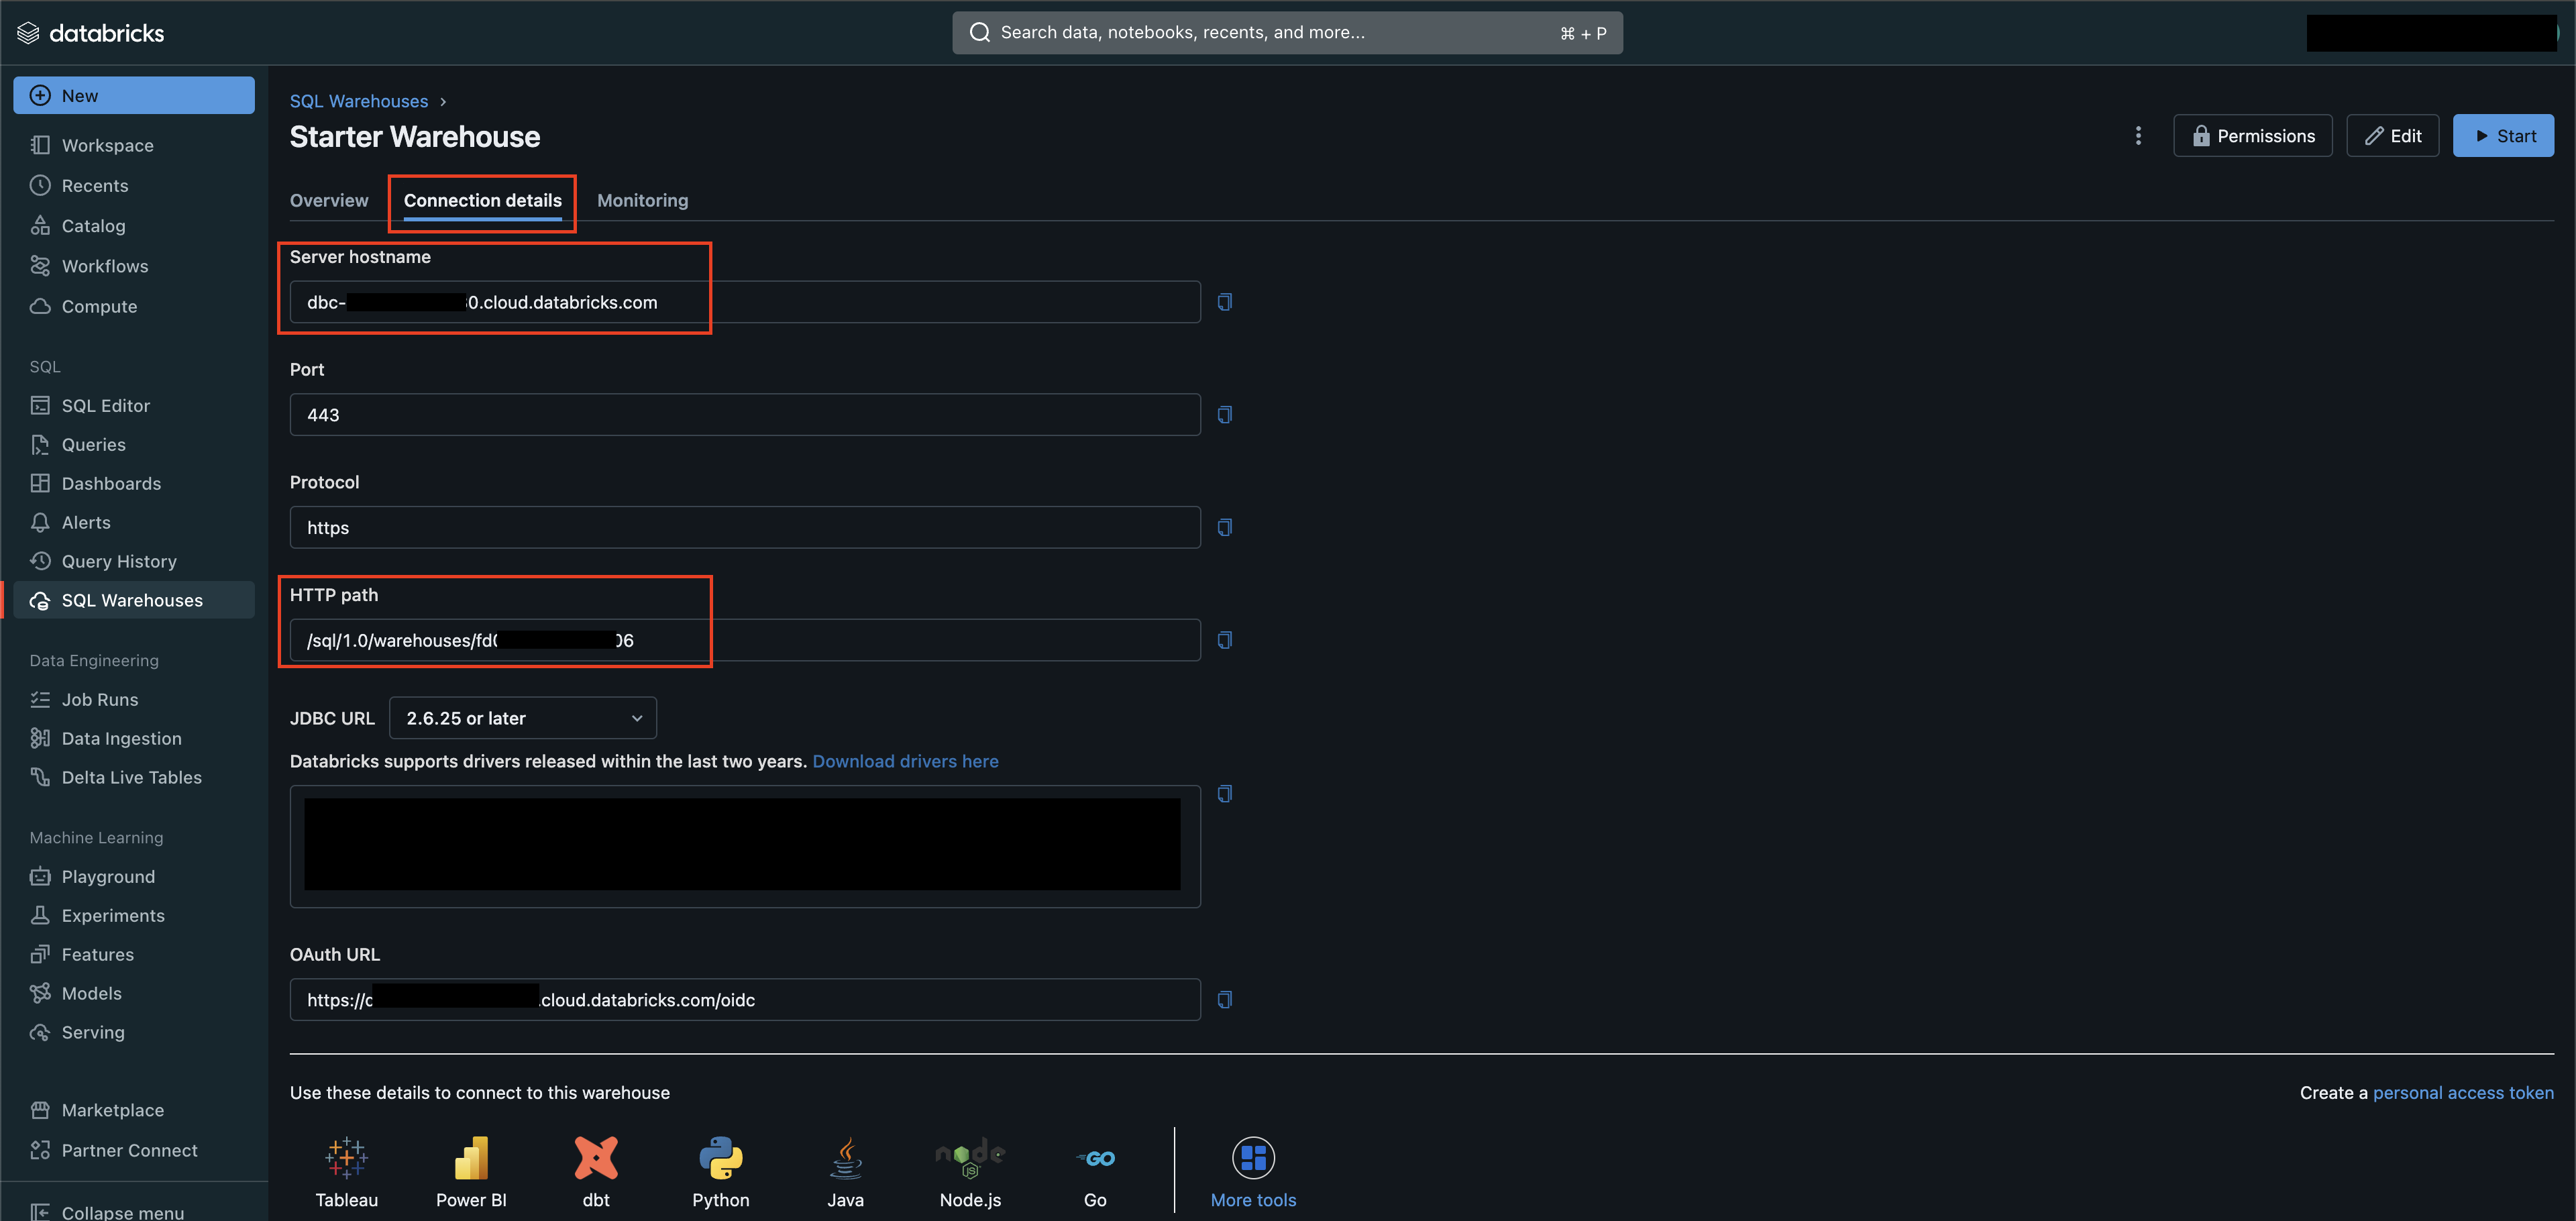Focus the search data and notebooks field

[x=1287, y=33]
